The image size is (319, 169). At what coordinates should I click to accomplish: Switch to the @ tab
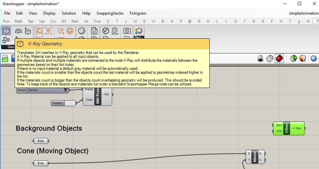190,21
